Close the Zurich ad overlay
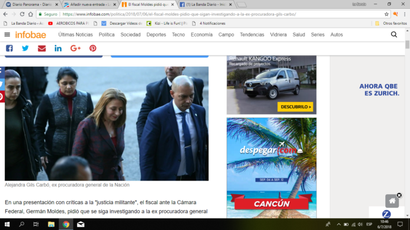The height and width of the screenshot is (230, 410). (x=399, y=195)
